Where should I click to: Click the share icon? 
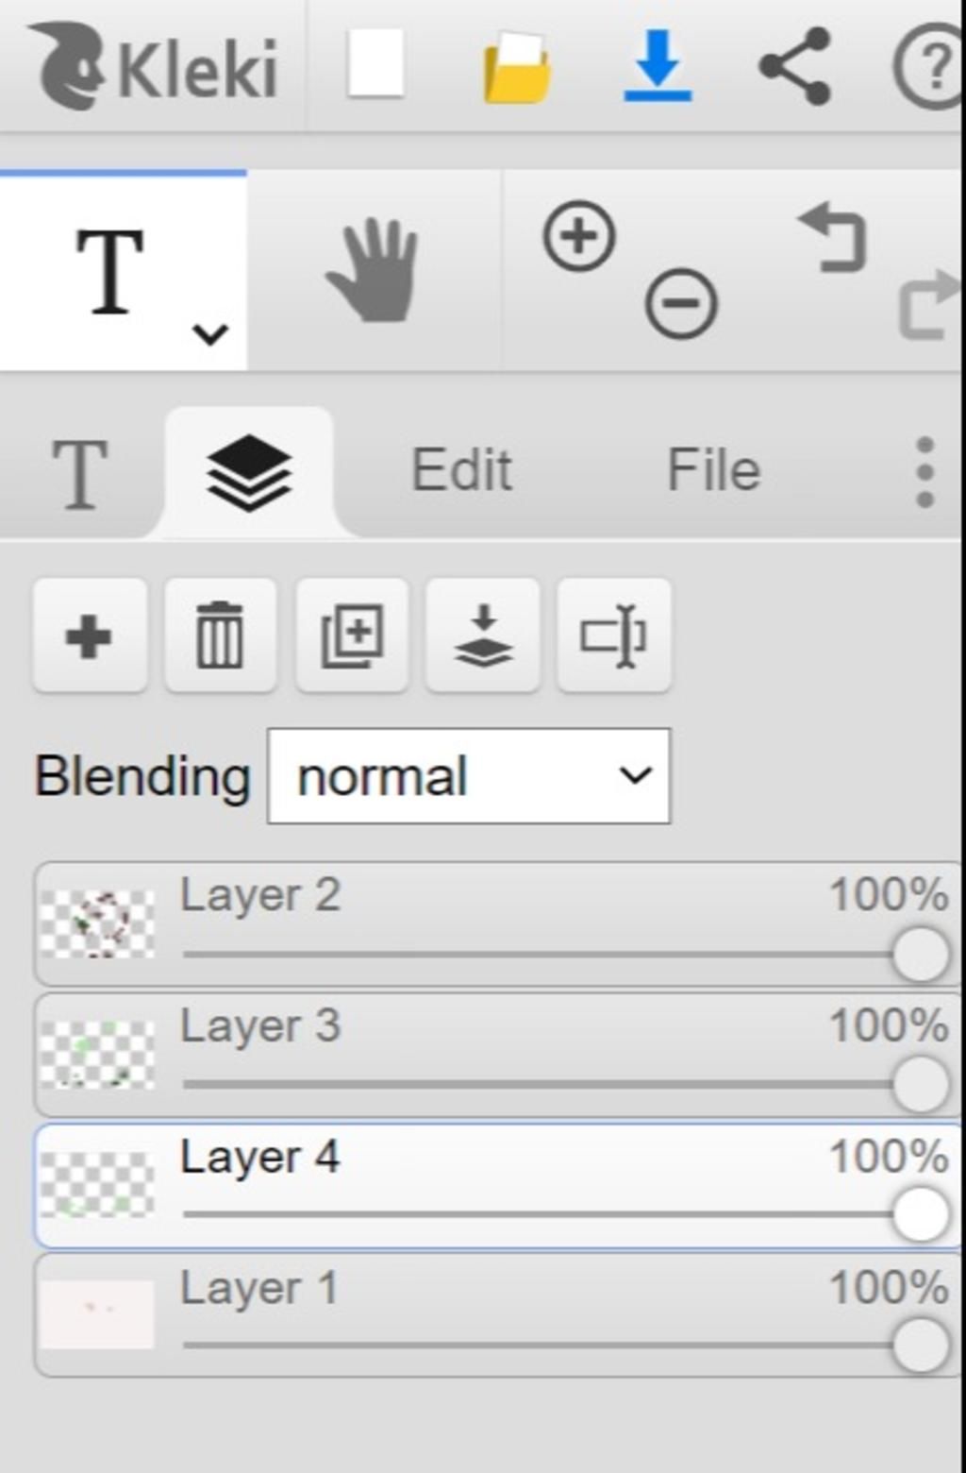795,65
